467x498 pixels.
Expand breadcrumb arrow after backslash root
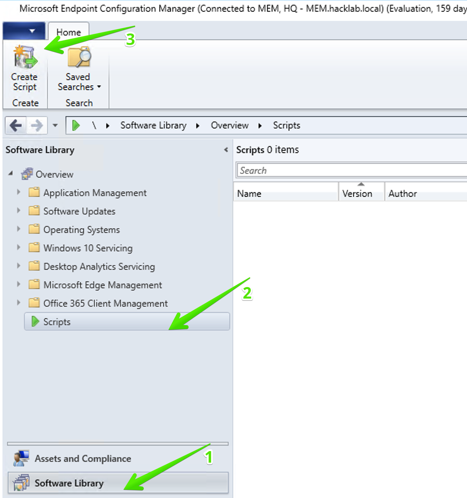pos(108,126)
